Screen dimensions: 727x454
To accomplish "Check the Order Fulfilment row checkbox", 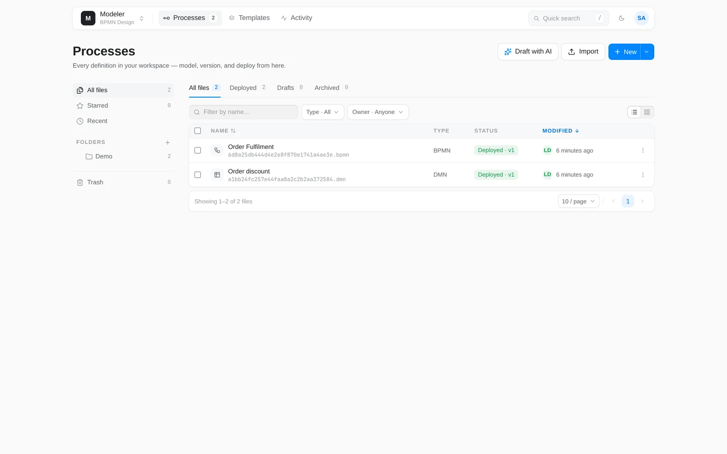I will pos(198,150).
